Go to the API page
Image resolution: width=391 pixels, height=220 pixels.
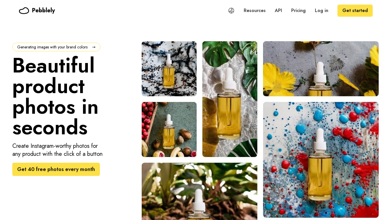tap(278, 11)
